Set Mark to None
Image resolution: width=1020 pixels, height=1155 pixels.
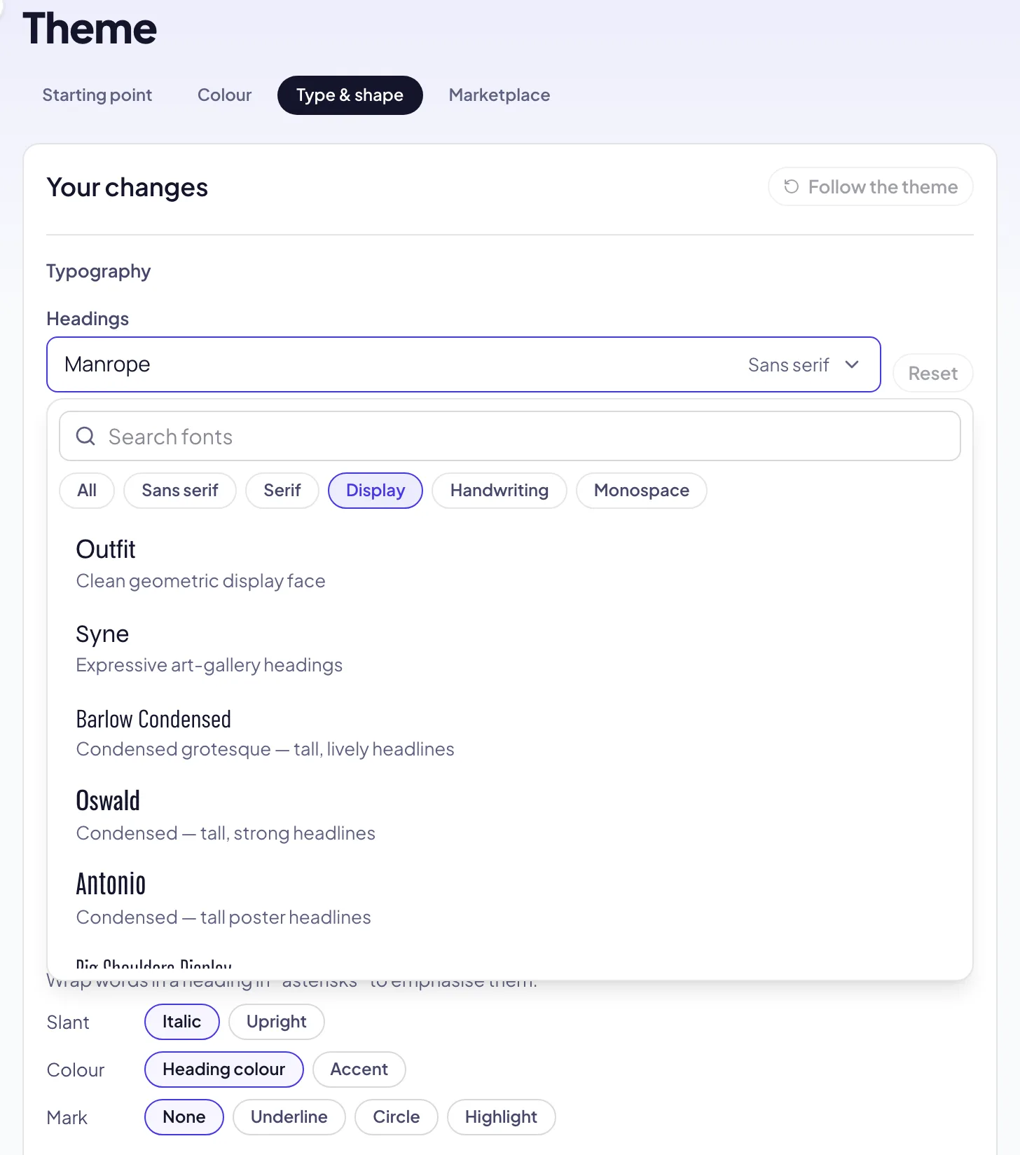click(x=184, y=1117)
